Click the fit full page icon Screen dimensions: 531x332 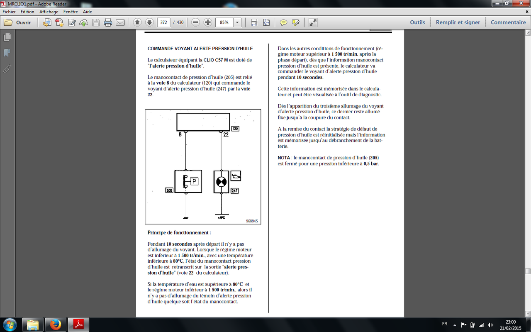pos(266,22)
